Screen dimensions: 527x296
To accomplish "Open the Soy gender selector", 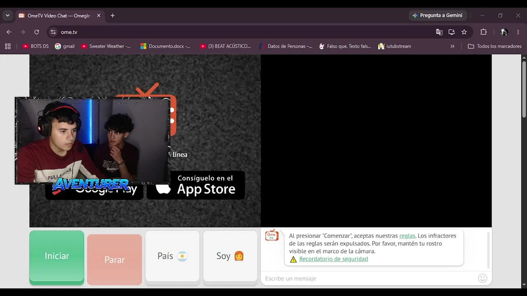I will point(230,257).
